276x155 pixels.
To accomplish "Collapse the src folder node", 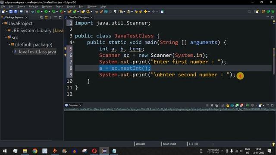I will [6, 37].
